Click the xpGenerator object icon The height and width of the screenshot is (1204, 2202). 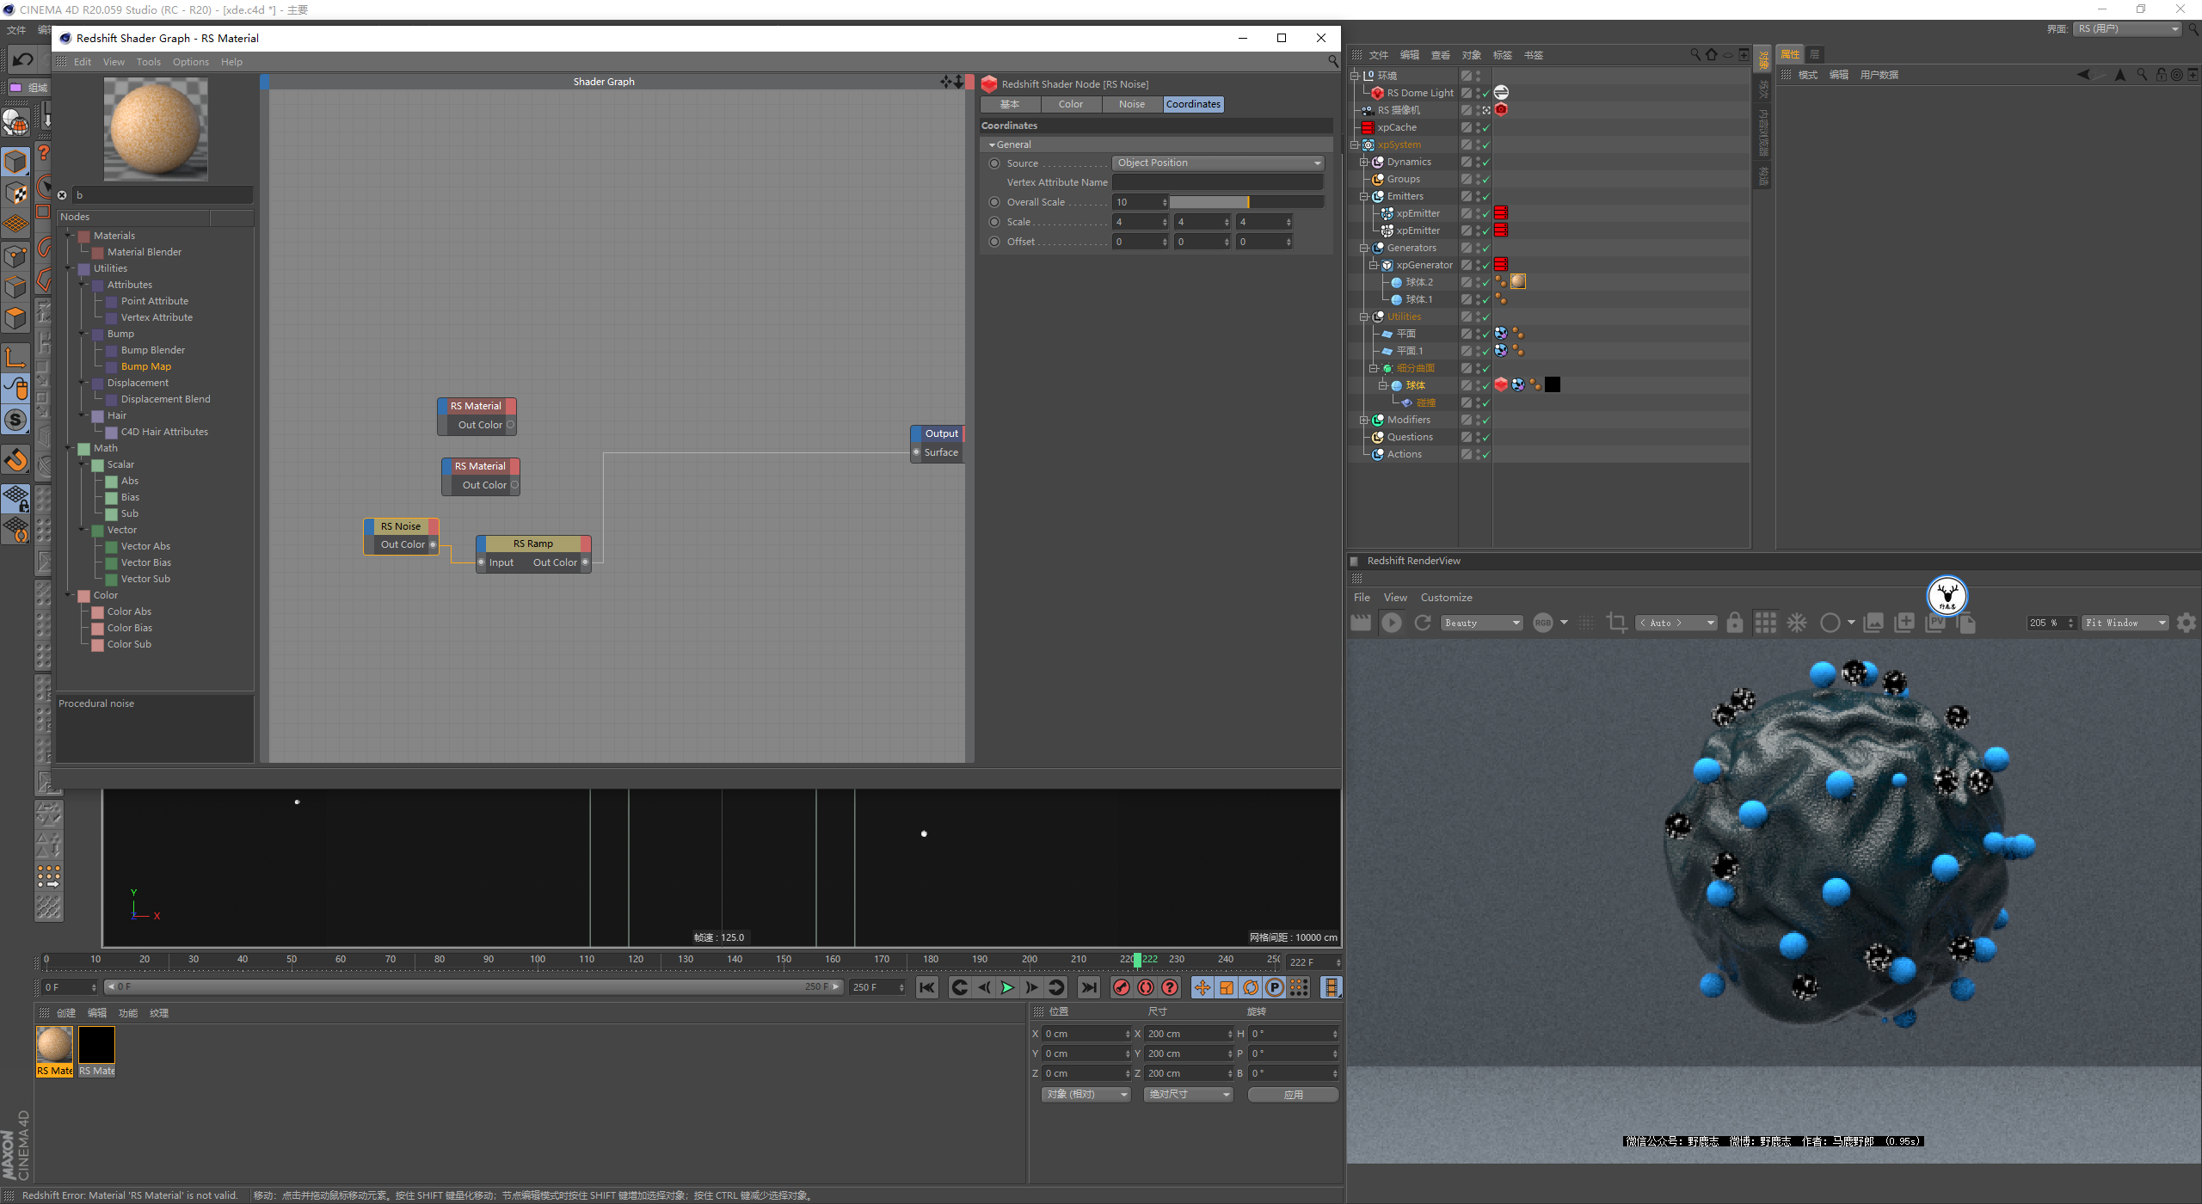click(x=1387, y=266)
